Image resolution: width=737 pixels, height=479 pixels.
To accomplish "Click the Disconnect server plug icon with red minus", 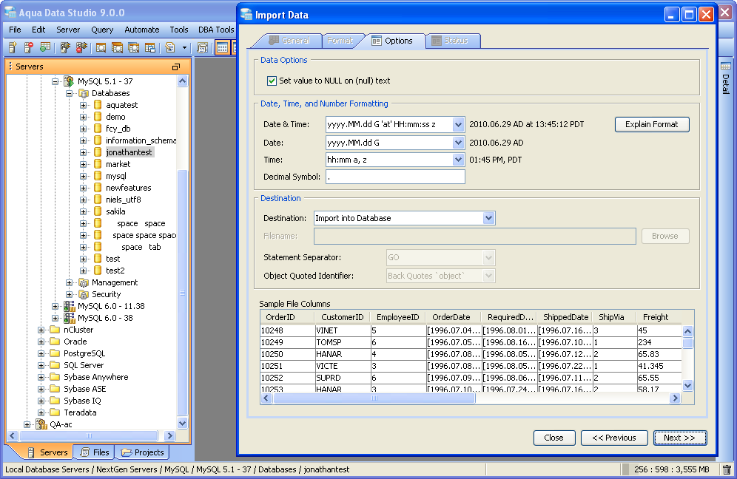I will coord(81,47).
